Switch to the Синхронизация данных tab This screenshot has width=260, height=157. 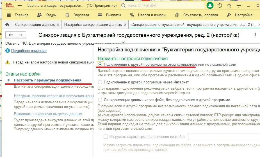(35, 24)
